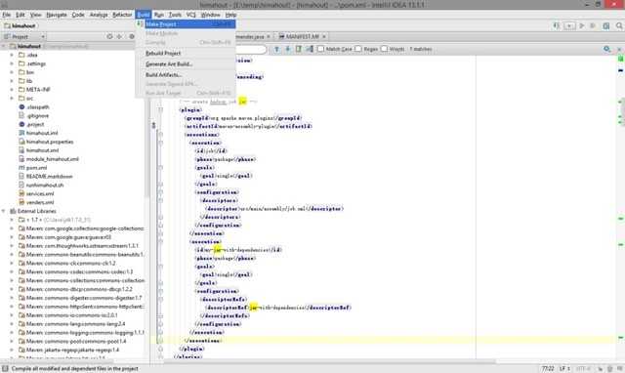Open the Project view dropdown
The image size is (625, 373).
pos(23,37)
